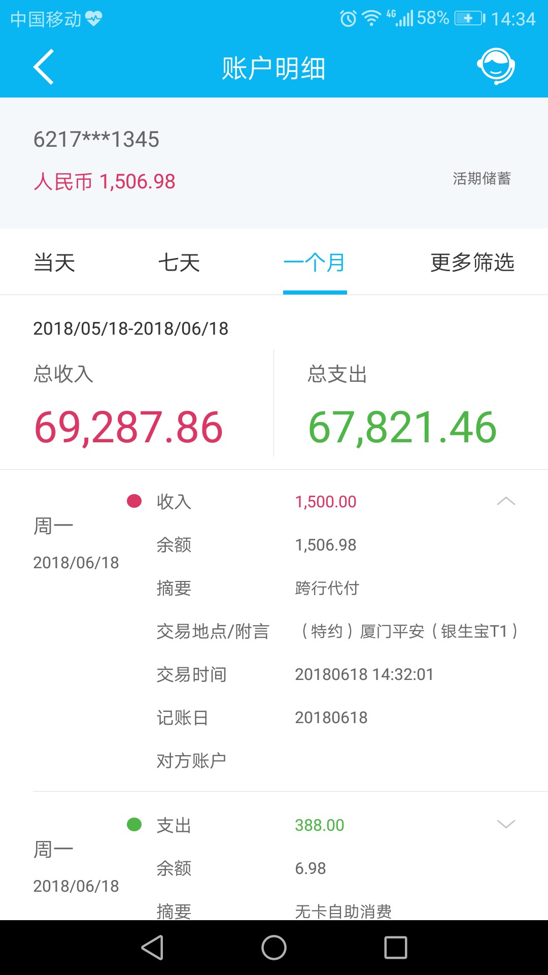
Task: Tap the battery status icon
Action: click(x=470, y=19)
